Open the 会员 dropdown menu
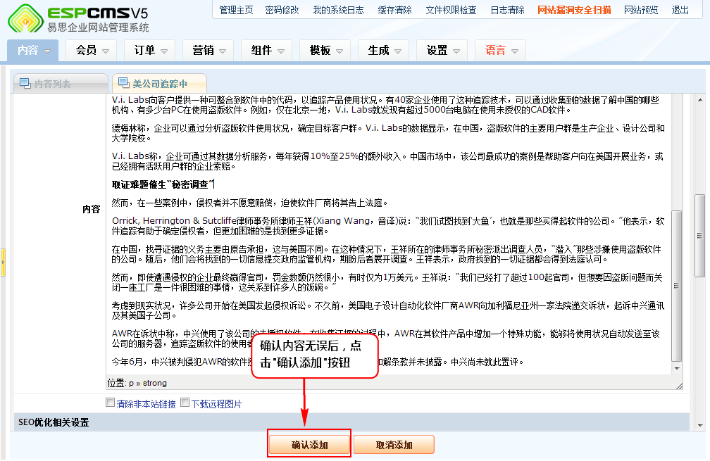710x461 pixels. [x=91, y=50]
